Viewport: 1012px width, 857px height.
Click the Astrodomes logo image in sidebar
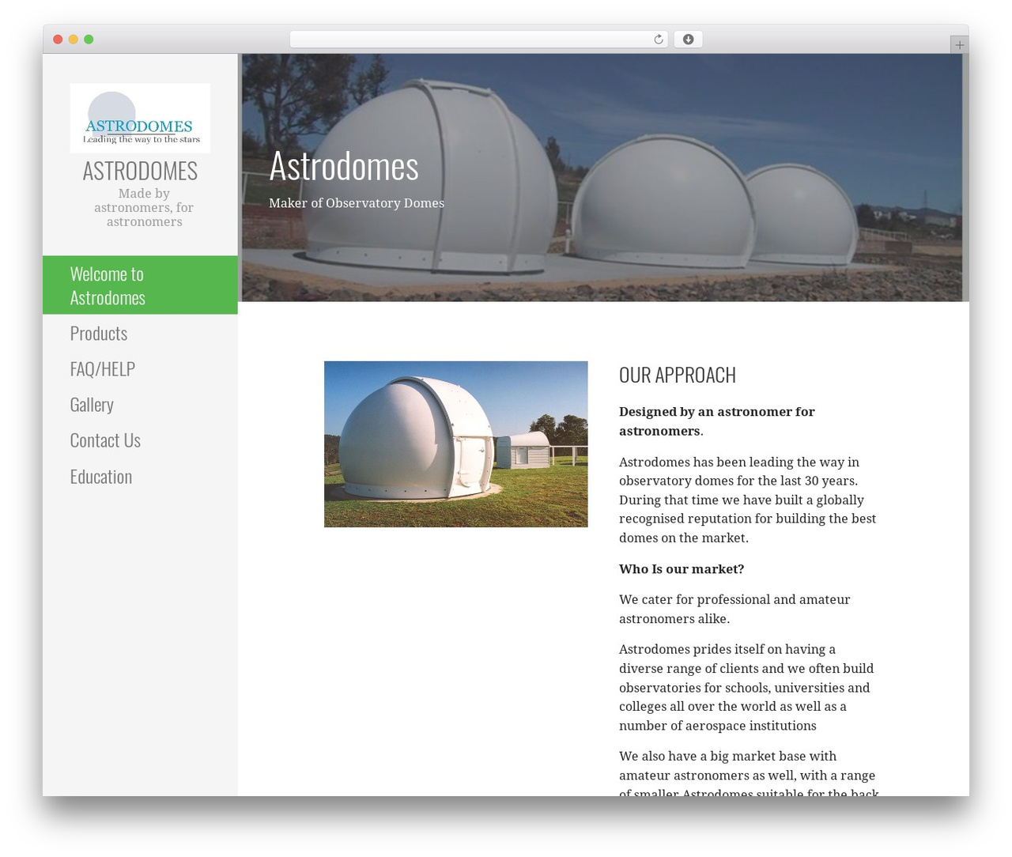pyautogui.click(x=140, y=118)
